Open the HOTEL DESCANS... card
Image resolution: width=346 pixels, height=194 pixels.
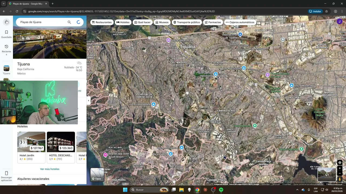[61, 147]
